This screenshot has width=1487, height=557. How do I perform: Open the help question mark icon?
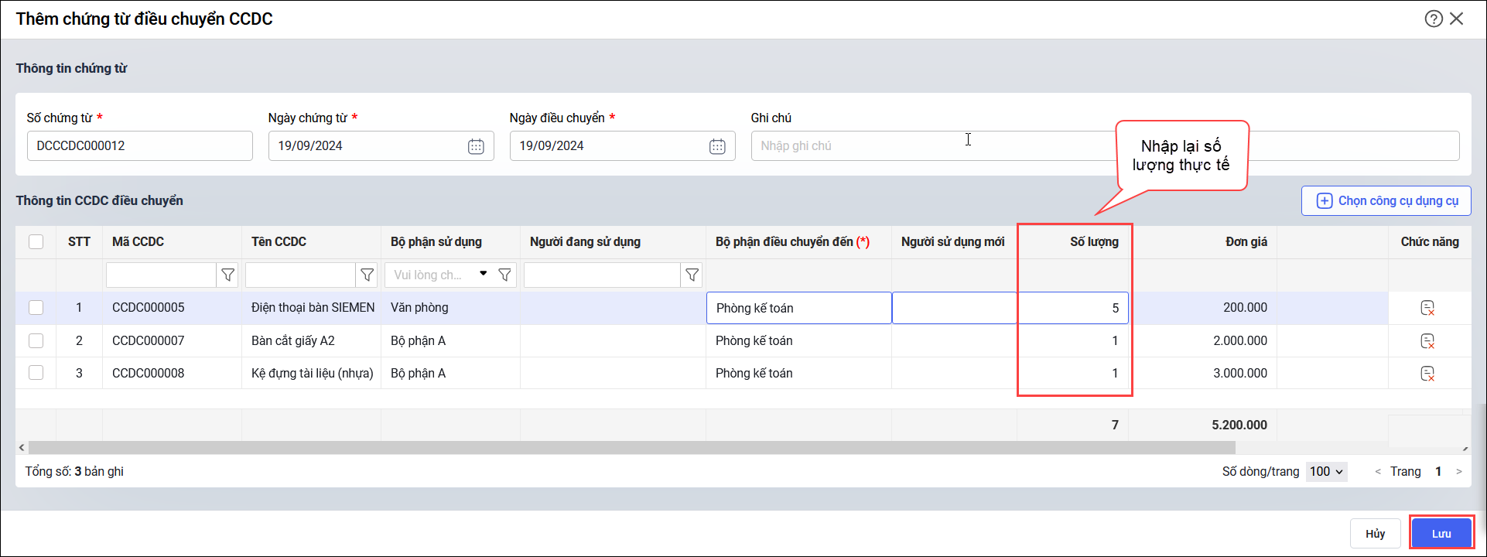point(1434,19)
